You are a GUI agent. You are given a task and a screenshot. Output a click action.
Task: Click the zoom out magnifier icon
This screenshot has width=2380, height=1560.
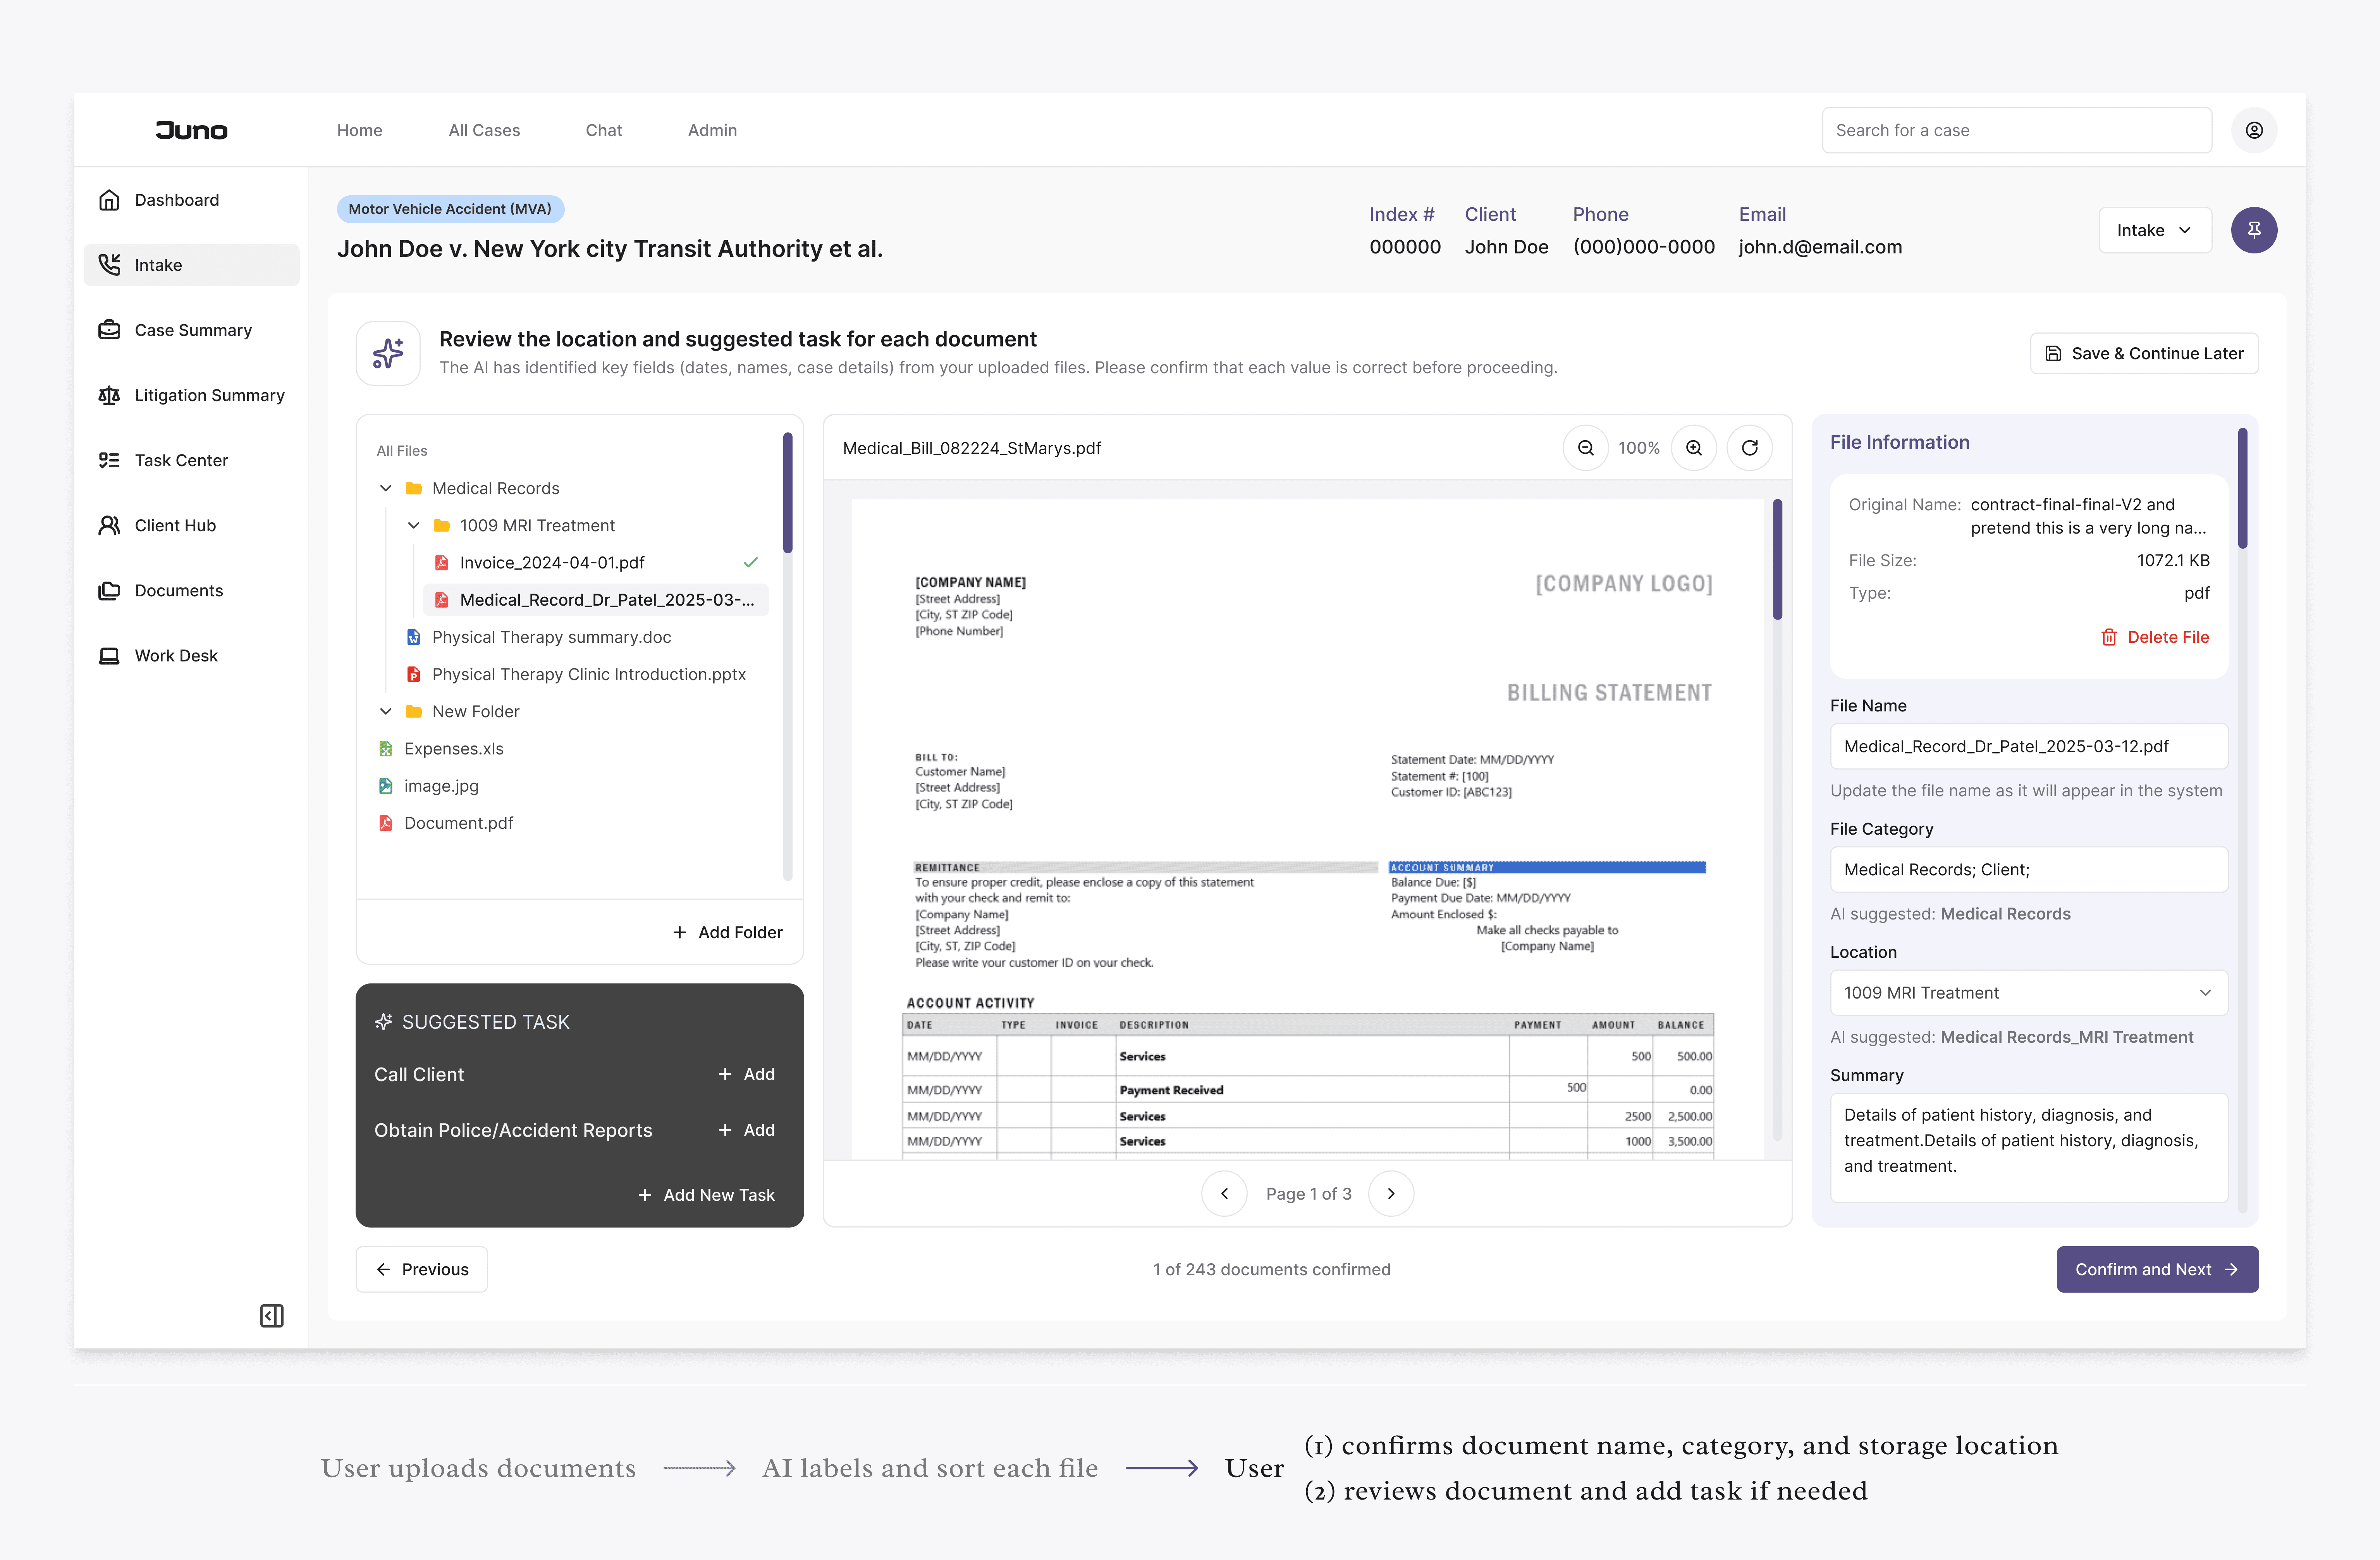pos(1585,448)
